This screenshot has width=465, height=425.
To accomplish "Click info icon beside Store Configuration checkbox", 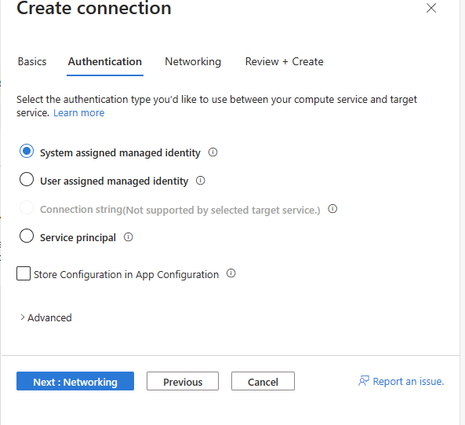I will pyautogui.click(x=231, y=273).
